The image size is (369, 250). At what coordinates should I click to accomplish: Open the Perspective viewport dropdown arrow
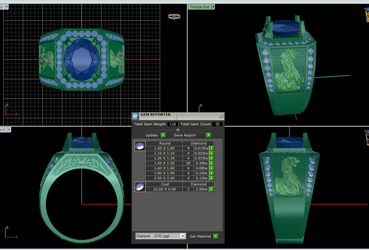coord(213,7)
